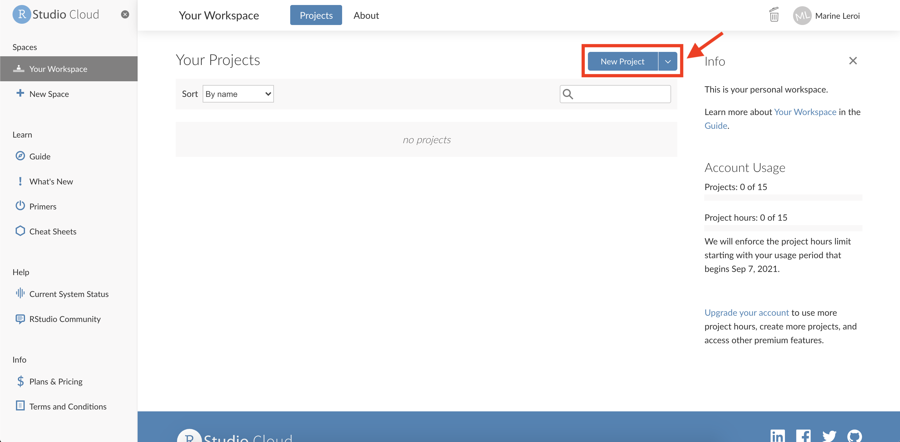Open the Your Workspace link in Info
Viewport: 900px width, 442px height.
805,112
